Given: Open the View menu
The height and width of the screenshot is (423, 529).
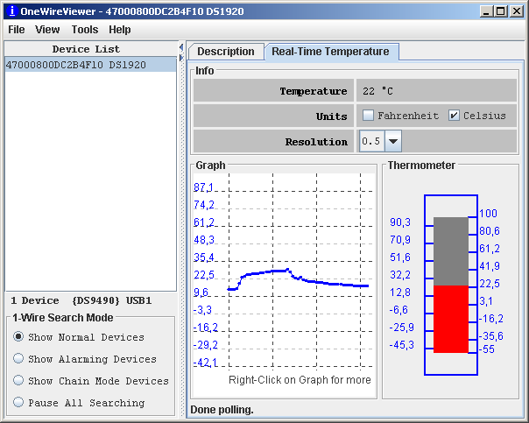Looking at the screenshot, I should pos(47,30).
